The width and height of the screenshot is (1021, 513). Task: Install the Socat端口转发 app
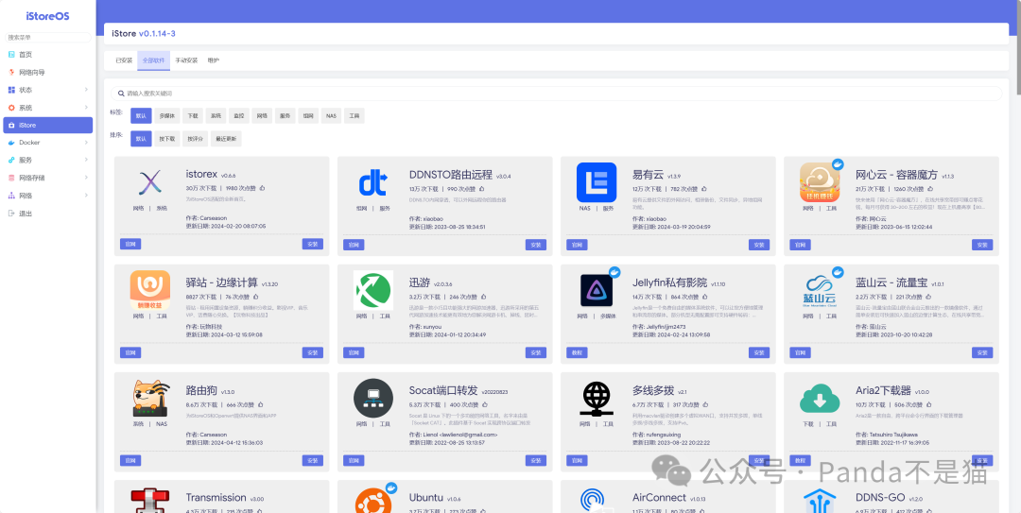[536, 460]
